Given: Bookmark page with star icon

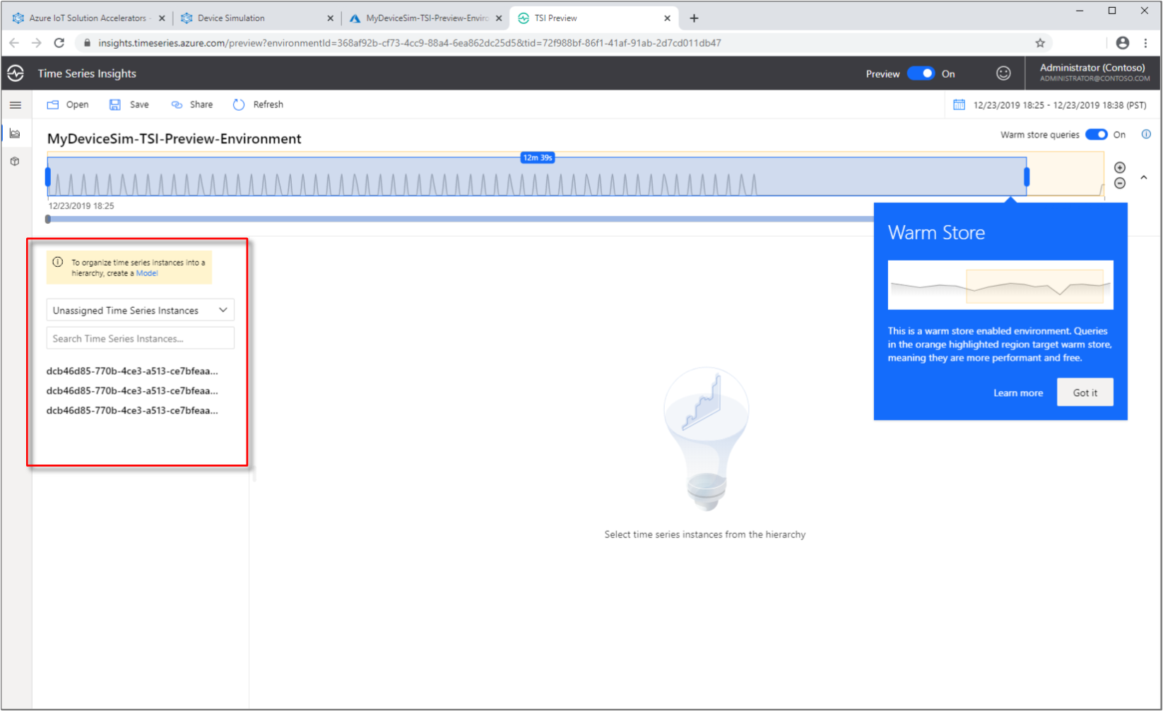Looking at the screenshot, I should 1040,43.
